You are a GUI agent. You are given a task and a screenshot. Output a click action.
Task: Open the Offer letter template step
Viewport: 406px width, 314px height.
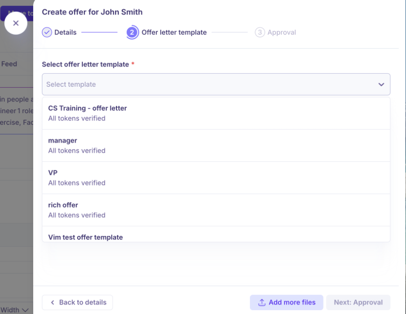point(174,32)
